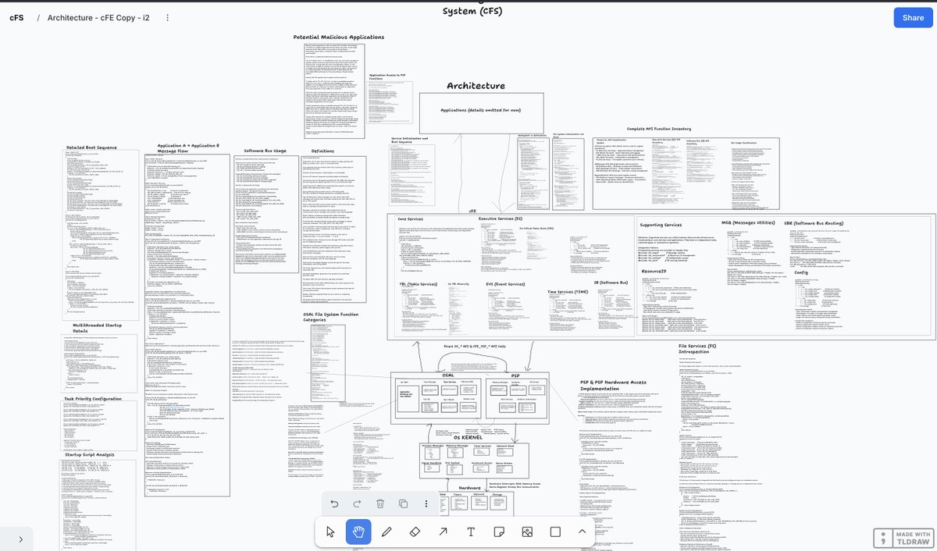Click the Potential Malicious Applications heading
Image resolution: width=937 pixels, height=551 pixels.
[x=339, y=37]
